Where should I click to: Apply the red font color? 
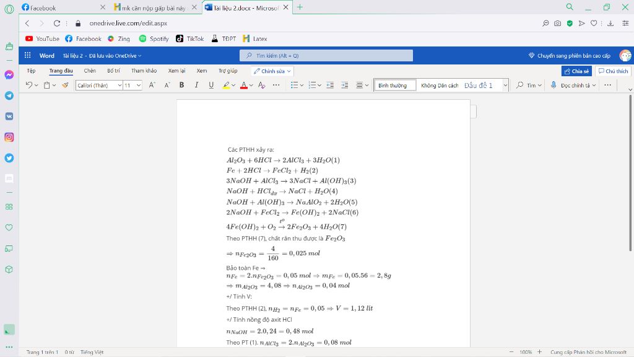244,85
